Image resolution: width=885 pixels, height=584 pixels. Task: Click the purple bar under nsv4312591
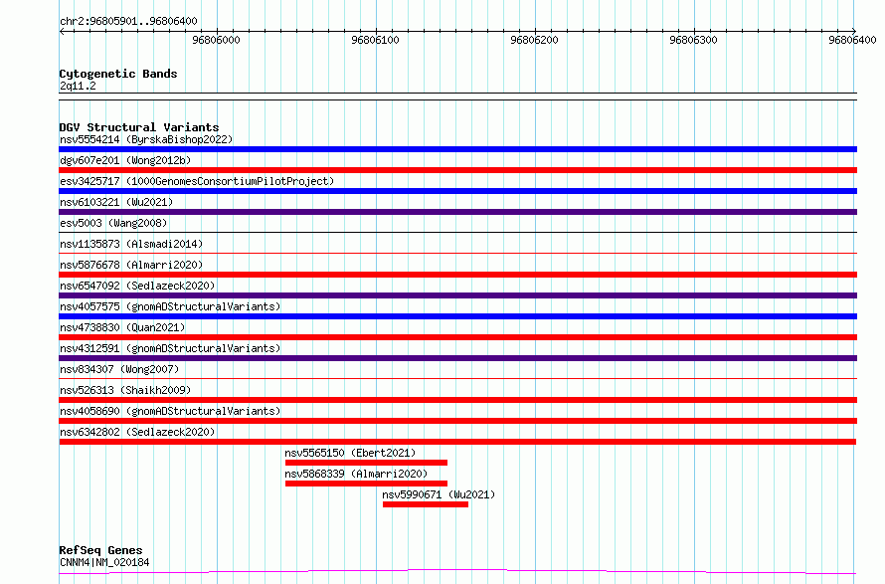[457, 358]
